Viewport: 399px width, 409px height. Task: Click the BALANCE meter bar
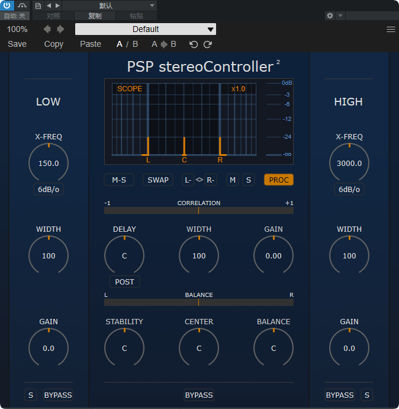(199, 302)
